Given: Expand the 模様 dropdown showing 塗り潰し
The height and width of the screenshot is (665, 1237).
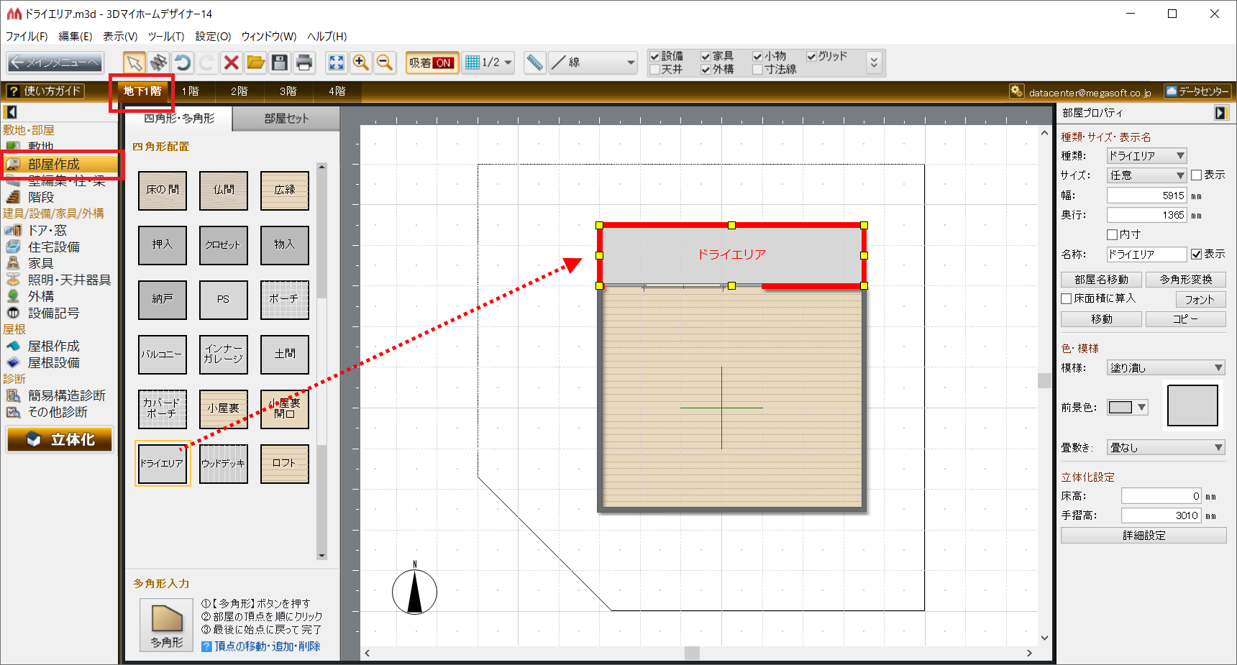Looking at the screenshot, I should click(x=1165, y=367).
